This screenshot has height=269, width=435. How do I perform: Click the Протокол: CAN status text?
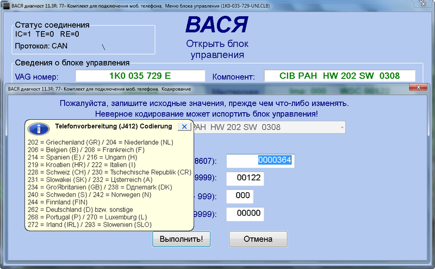coord(41,46)
